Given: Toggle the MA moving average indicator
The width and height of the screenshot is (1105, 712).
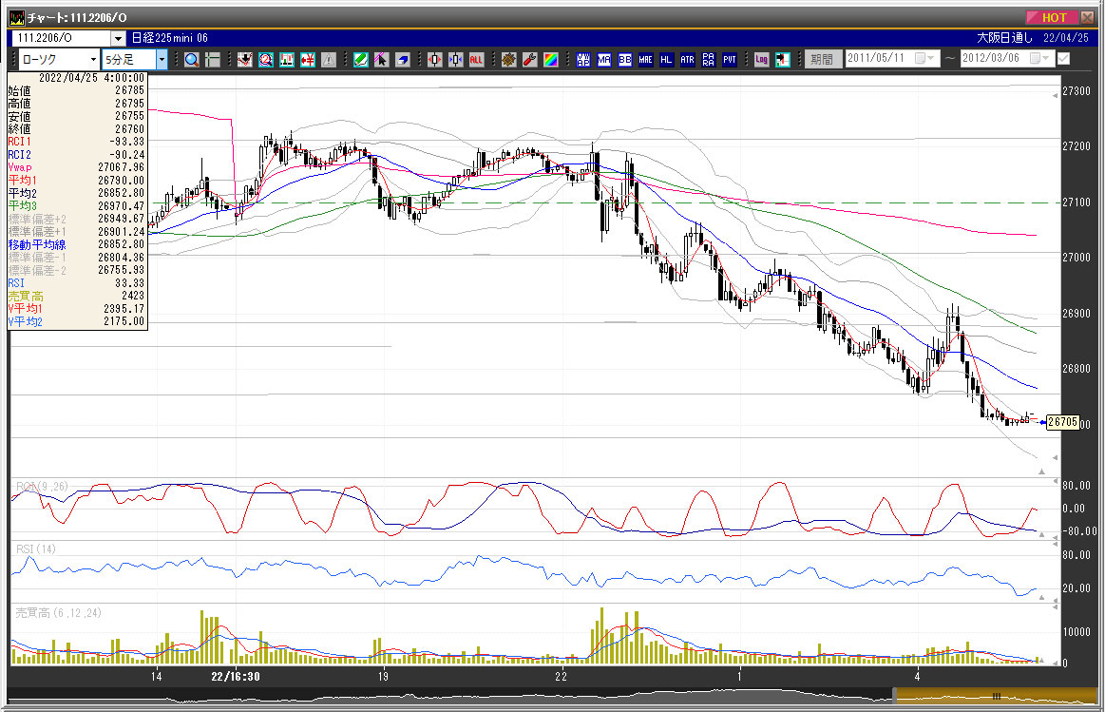Looking at the screenshot, I should (x=604, y=60).
